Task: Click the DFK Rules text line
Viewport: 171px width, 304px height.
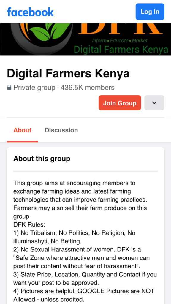Action: 29,225
